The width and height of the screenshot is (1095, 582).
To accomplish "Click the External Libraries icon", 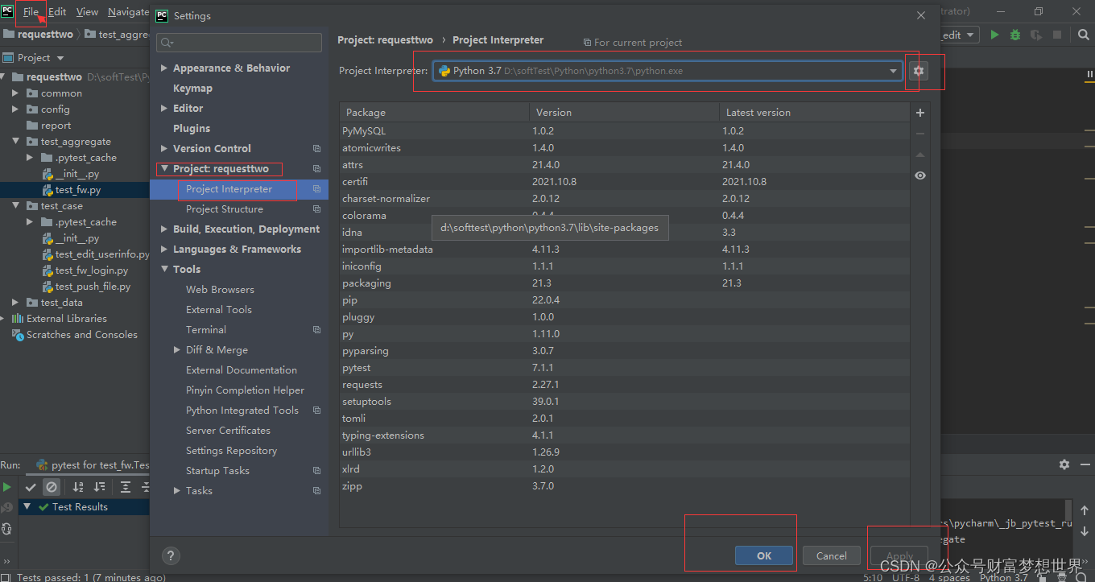I will [18, 319].
